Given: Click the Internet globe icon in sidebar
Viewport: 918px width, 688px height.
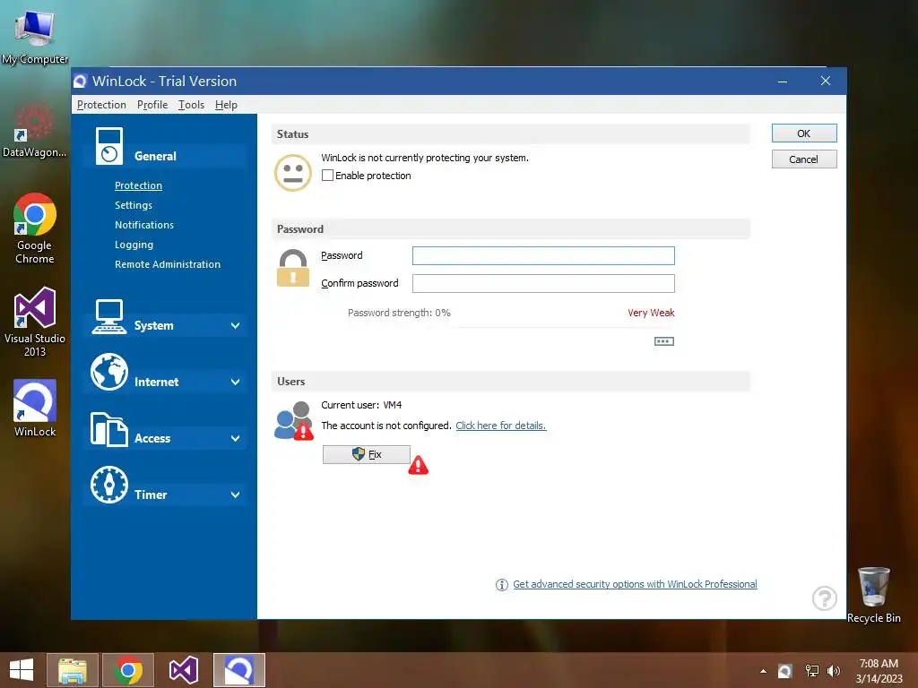Looking at the screenshot, I should pos(108,372).
